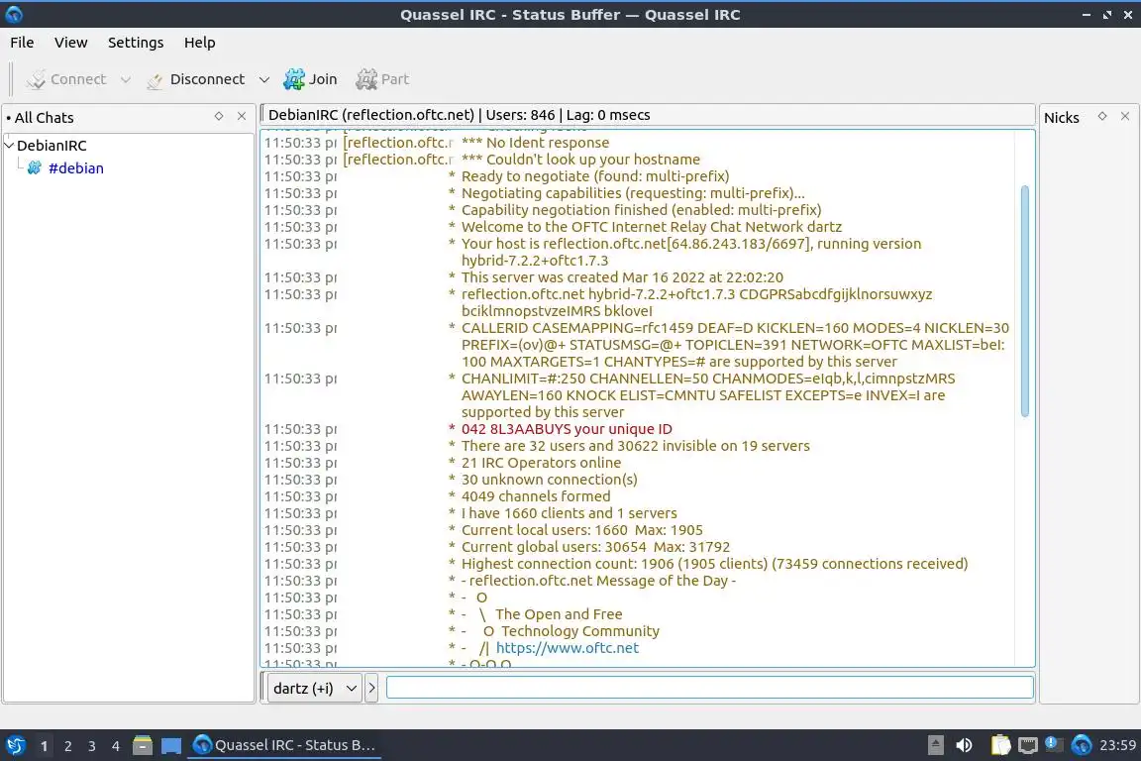
Task: Close the Nicks panel
Action: (1125, 116)
